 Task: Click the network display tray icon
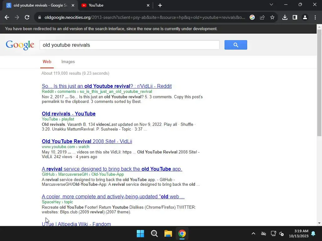point(273,233)
